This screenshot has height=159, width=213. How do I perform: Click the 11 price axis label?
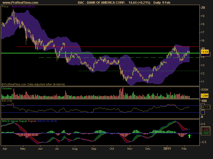tap(203, 82)
